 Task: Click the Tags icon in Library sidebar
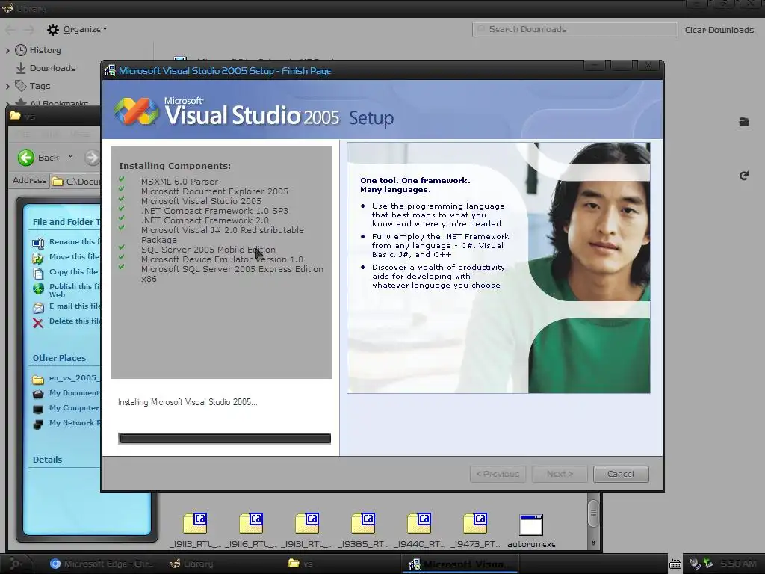click(20, 86)
